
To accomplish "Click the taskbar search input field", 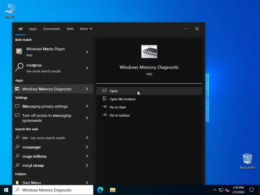I will pos(53,190).
